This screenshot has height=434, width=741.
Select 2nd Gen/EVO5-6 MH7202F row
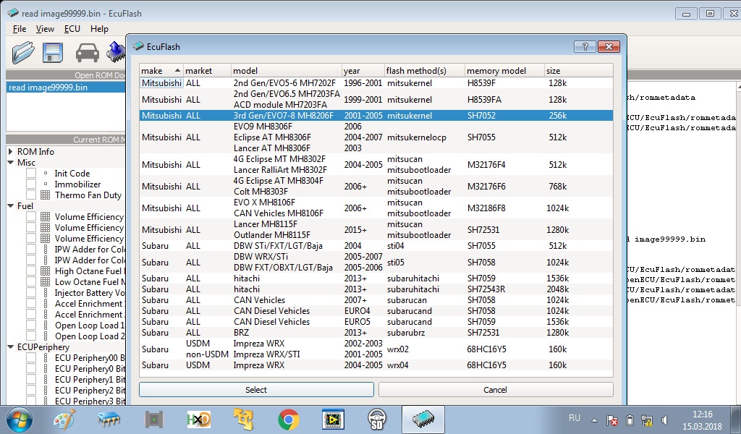point(376,83)
